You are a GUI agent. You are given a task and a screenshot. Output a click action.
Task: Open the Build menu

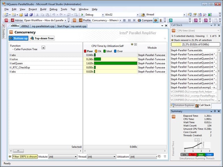(x=43, y=9)
